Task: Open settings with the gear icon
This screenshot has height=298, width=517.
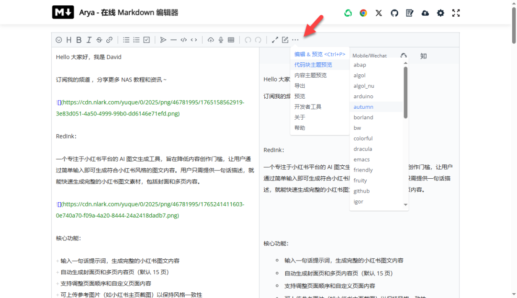Action: pyautogui.click(x=440, y=13)
